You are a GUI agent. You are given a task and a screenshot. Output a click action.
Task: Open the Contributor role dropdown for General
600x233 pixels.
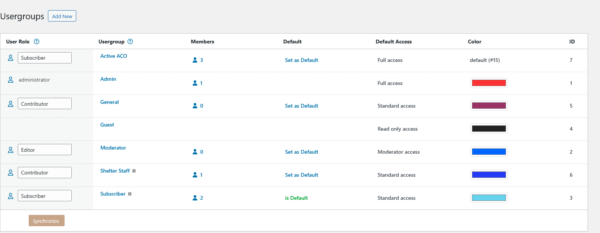[x=45, y=104]
